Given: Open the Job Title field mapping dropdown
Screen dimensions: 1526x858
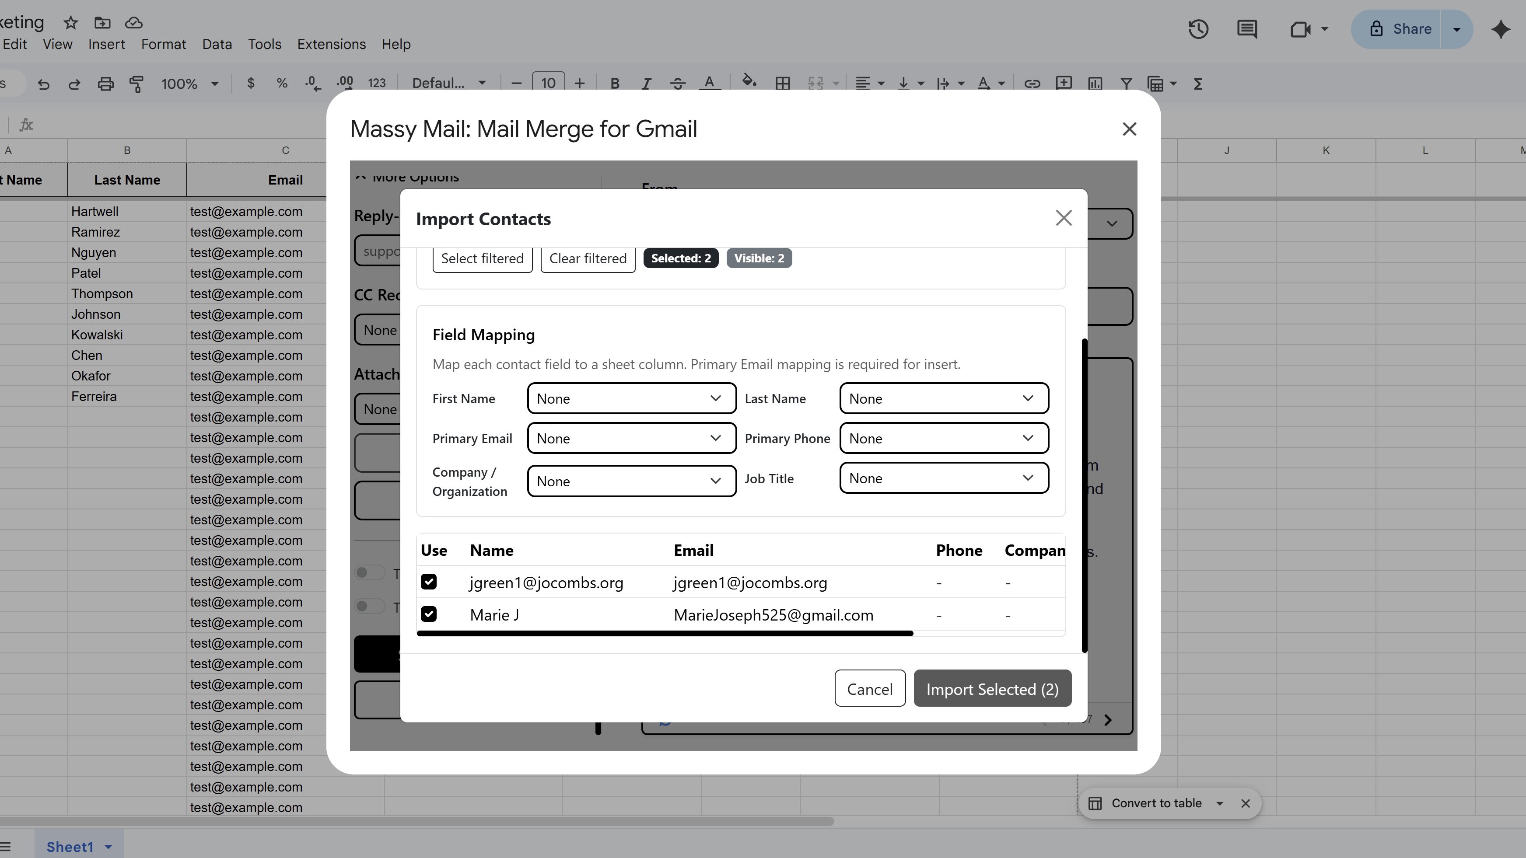Looking at the screenshot, I should click(943, 478).
